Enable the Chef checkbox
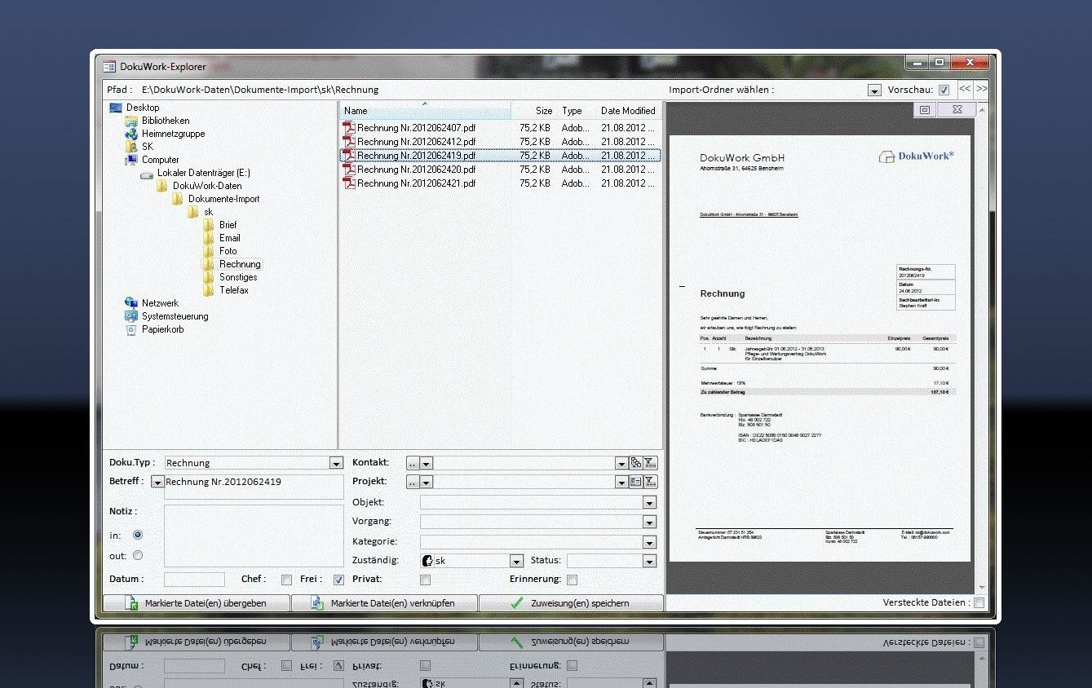 point(286,580)
